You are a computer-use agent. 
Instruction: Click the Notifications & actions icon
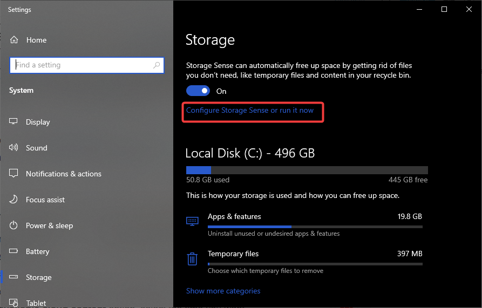pyautogui.click(x=14, y=174)
